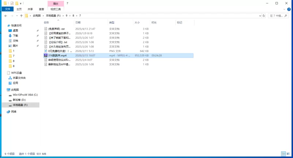Go up one folder level
This screenshot has width=293, height=158.
coord(21,16)
